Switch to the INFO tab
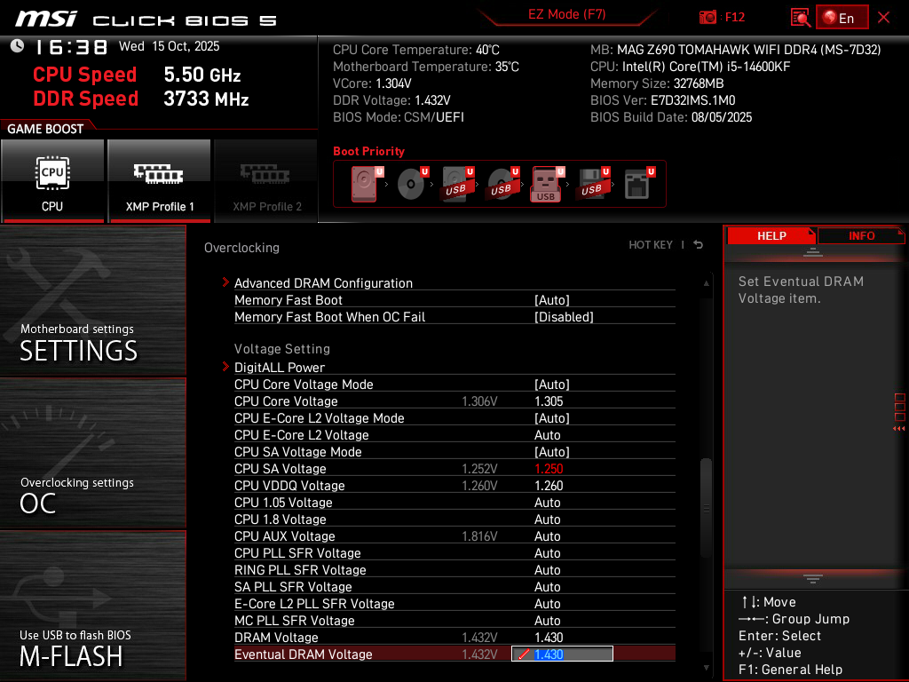The image size is (909, 682). [861, 236]
